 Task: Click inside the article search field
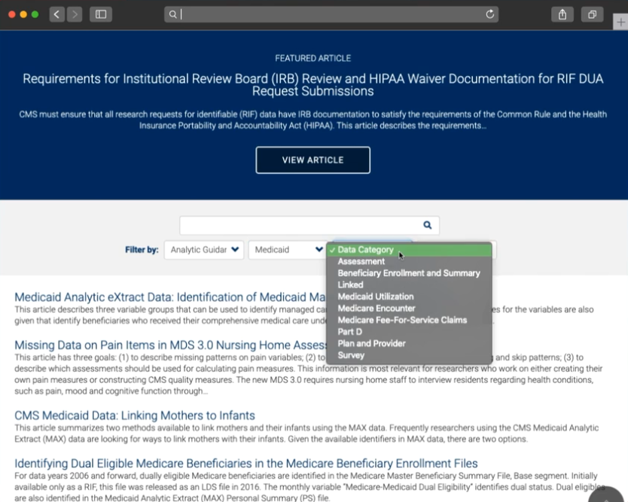coord(294,224)
